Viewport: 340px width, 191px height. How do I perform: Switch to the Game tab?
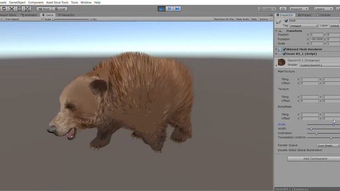click(x=48, y=15)
